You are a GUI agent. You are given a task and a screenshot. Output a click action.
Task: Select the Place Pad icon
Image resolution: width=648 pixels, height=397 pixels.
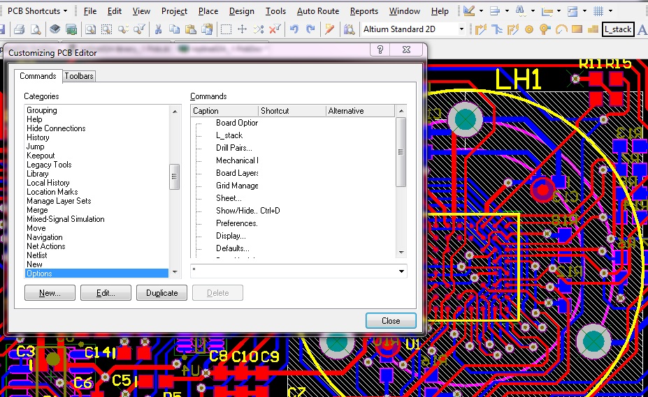[529, 29]
